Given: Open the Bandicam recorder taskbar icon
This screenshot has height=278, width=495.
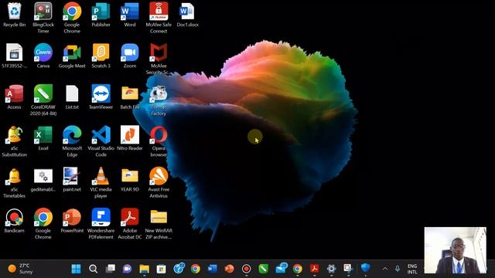Looking at the screenshot, I should pos(246,269).
